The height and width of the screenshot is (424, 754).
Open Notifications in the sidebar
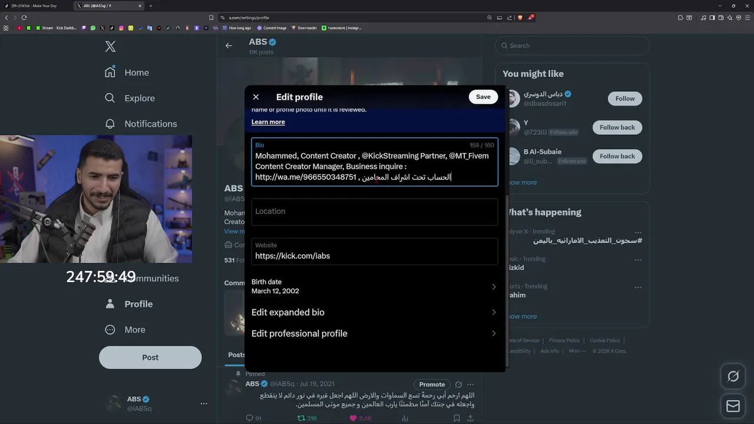140,124
